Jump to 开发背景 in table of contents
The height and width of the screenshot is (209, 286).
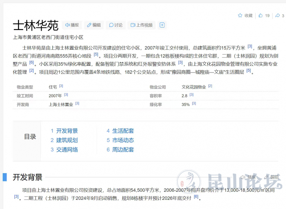point(67,131)
